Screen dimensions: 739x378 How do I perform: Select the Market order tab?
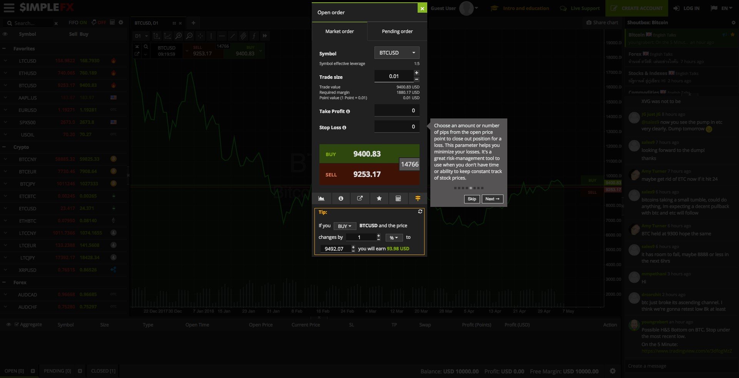point(339,32)
